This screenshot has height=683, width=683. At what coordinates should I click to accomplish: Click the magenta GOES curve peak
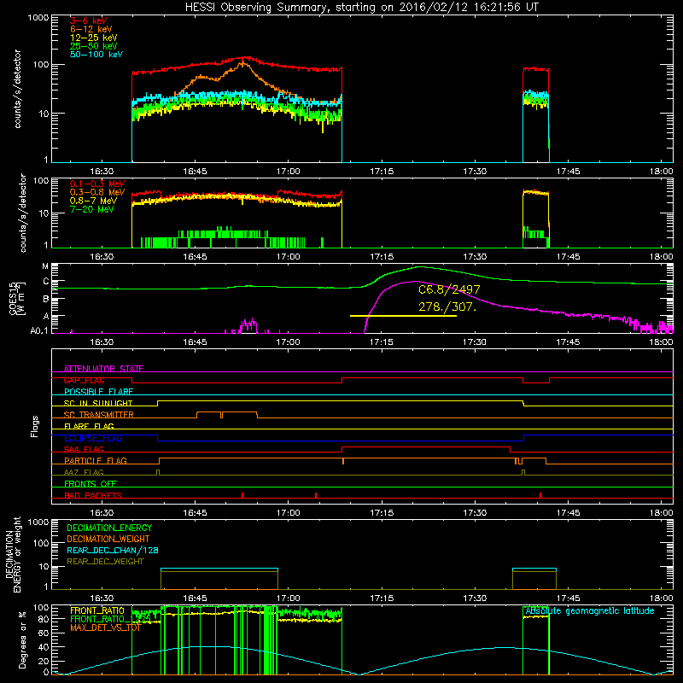pyautogui.click(x=415, y=282)
